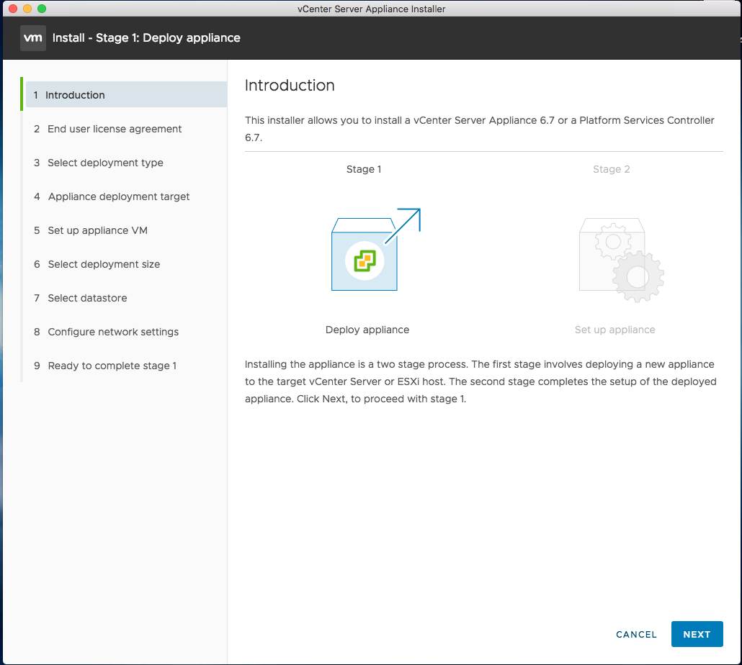The height and width of the screenshot is (665, 742).
Task: Click the VMware vm logo icon
Action: pos(33,37)
